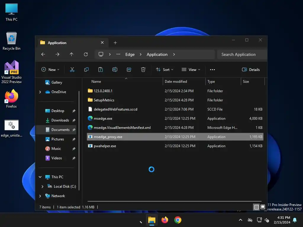
Task: Click the Copy icon in toolbar
Action: pos(86,70)
